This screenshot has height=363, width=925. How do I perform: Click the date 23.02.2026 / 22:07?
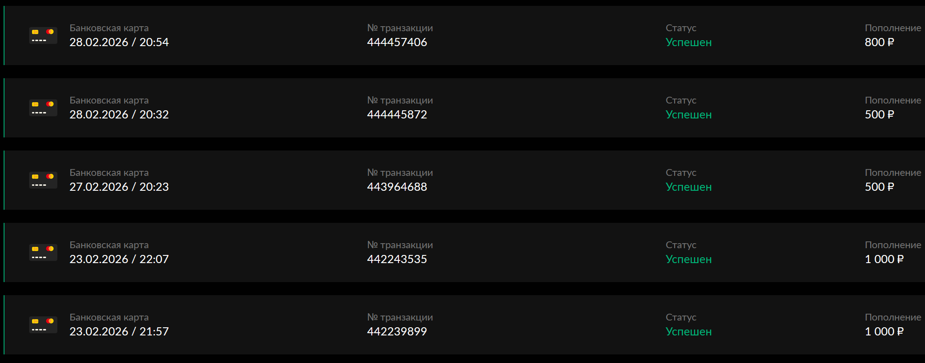119,259
